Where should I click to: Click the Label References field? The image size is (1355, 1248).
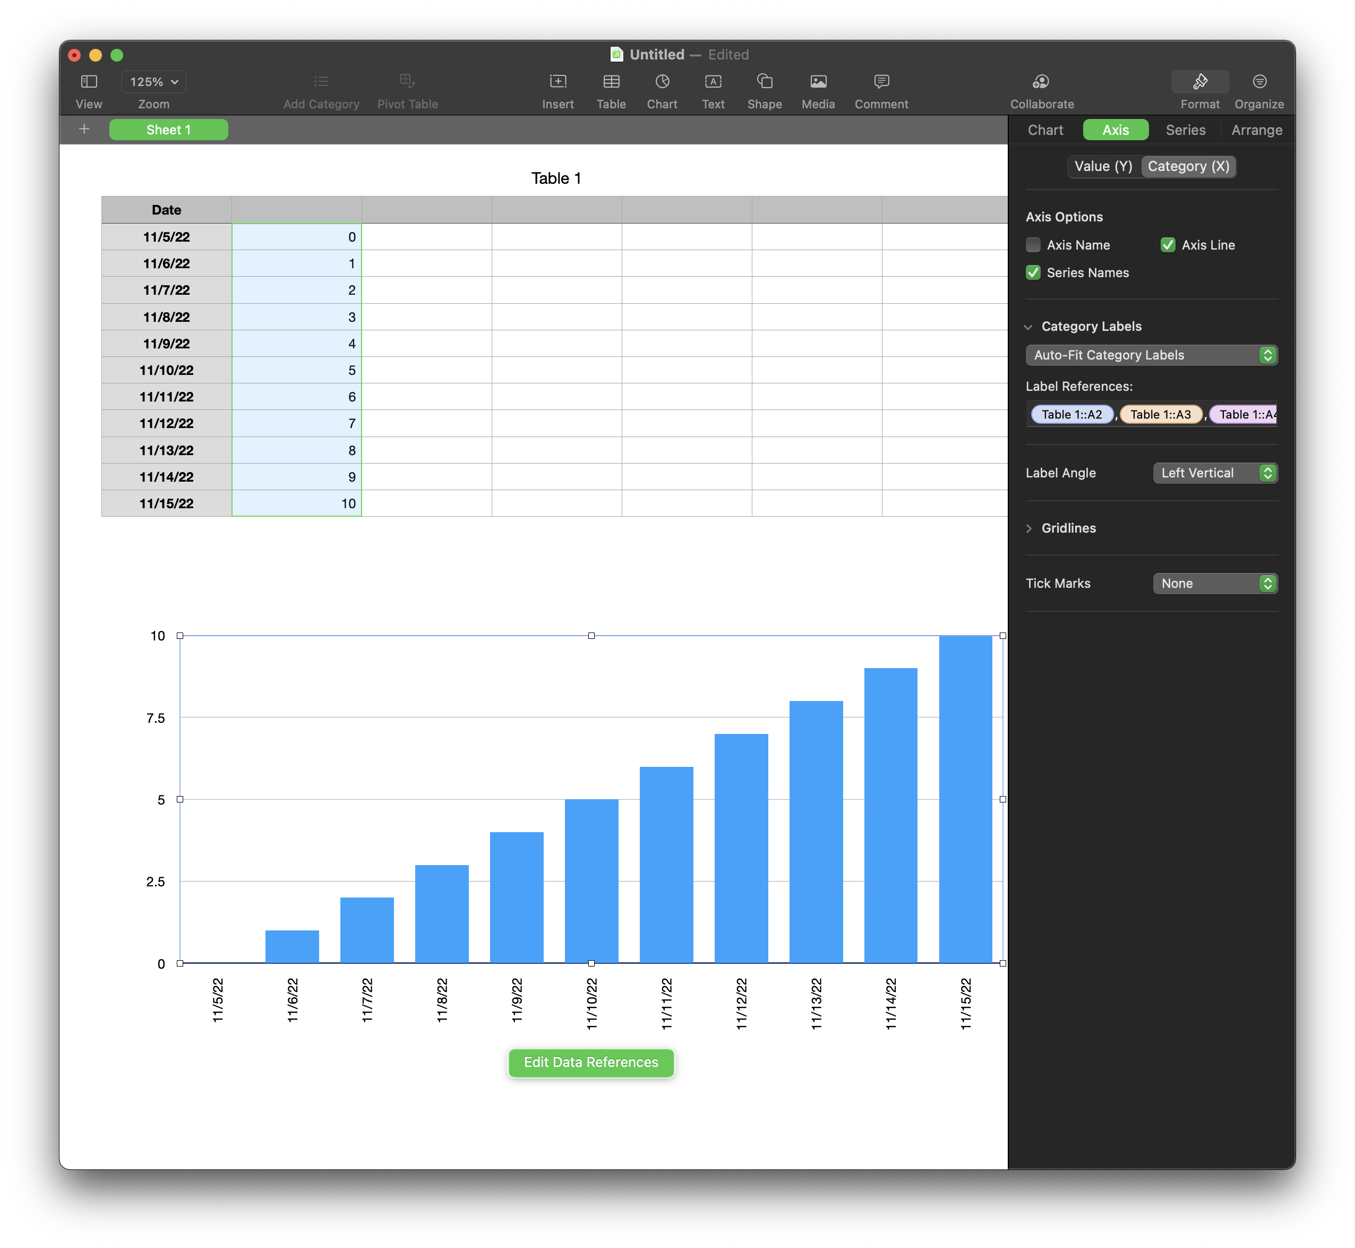[x=1151, y=415]
